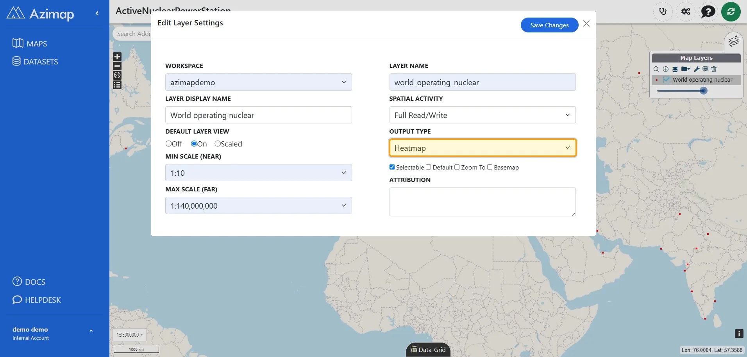Screen dimensions: 747x357
Task: Expand the Spatial Activity dropdown
Action: click(x=483, y=115)
